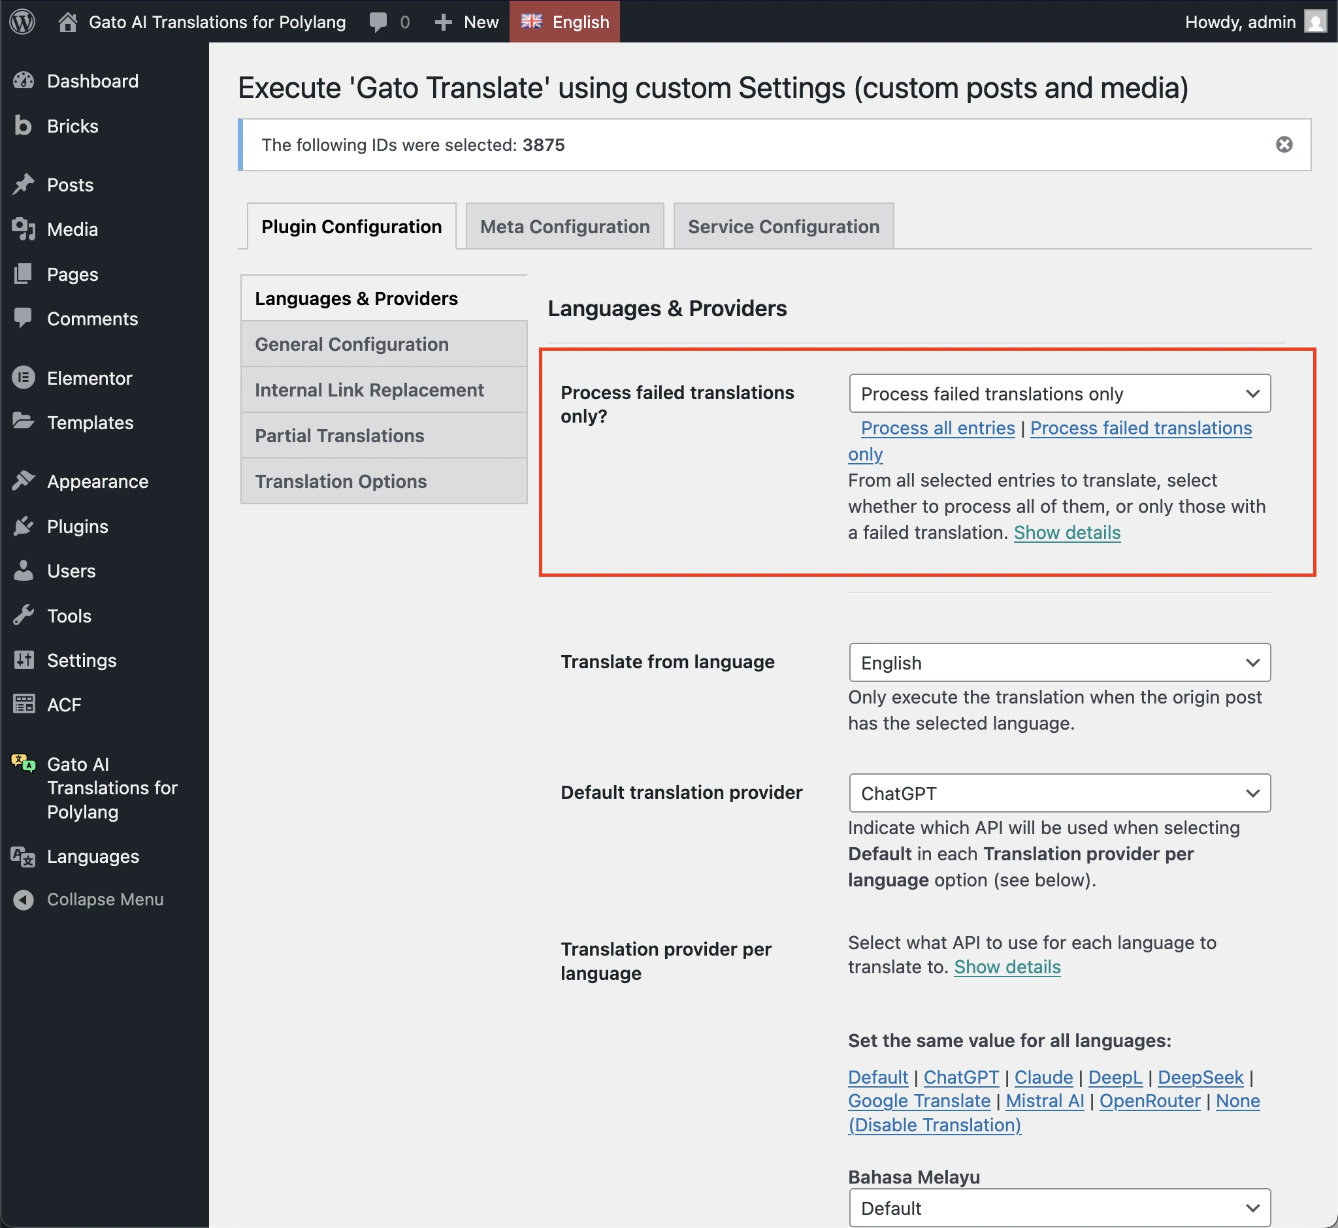The image size is (1338, 1228).
Task: Open the Plugins sidebar icon
Action: (24, 526)
